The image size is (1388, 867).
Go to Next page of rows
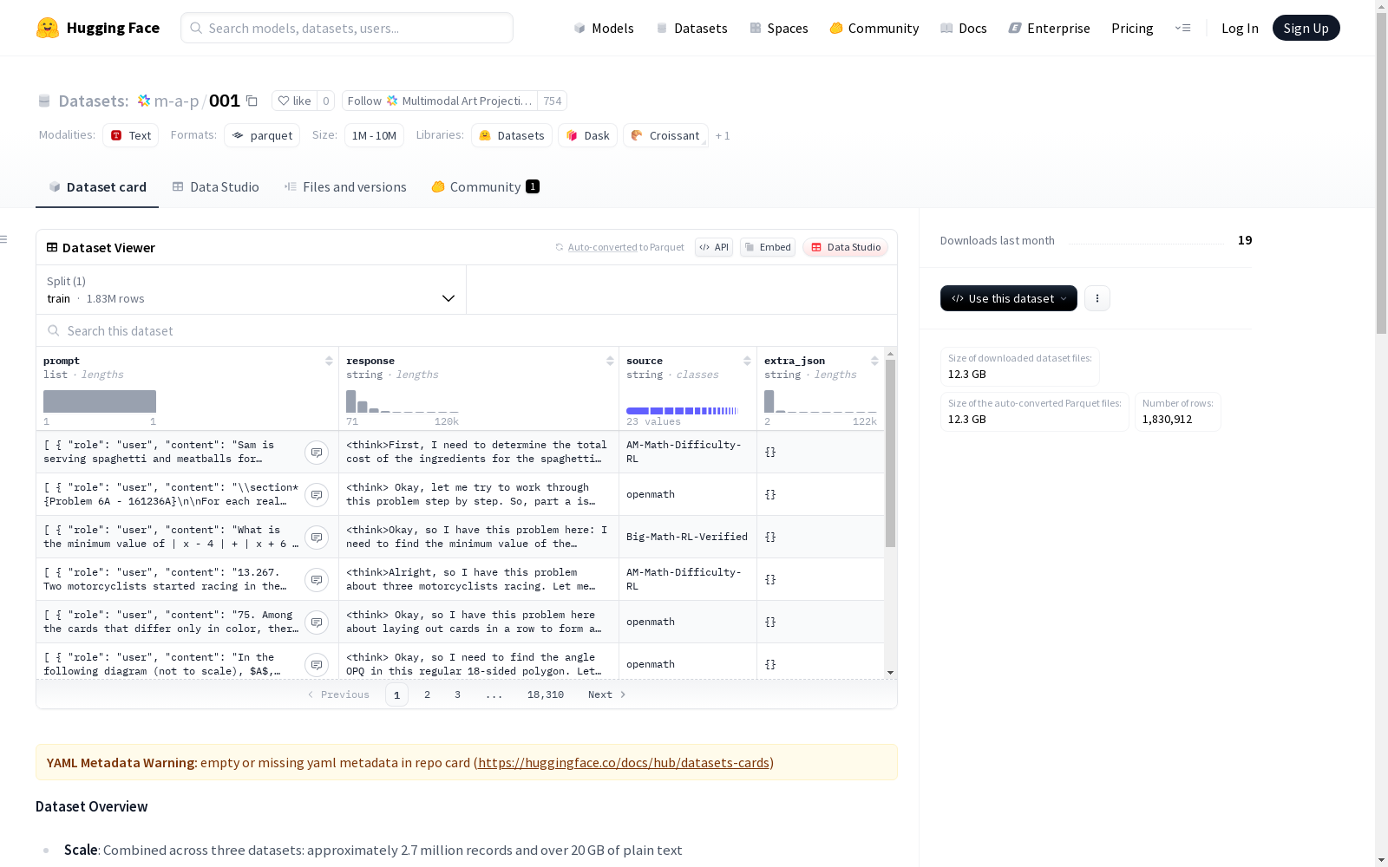pos(606,694)
